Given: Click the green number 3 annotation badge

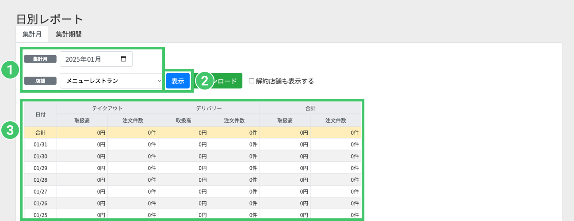Looking at the screenshot, I should (10, 130).
